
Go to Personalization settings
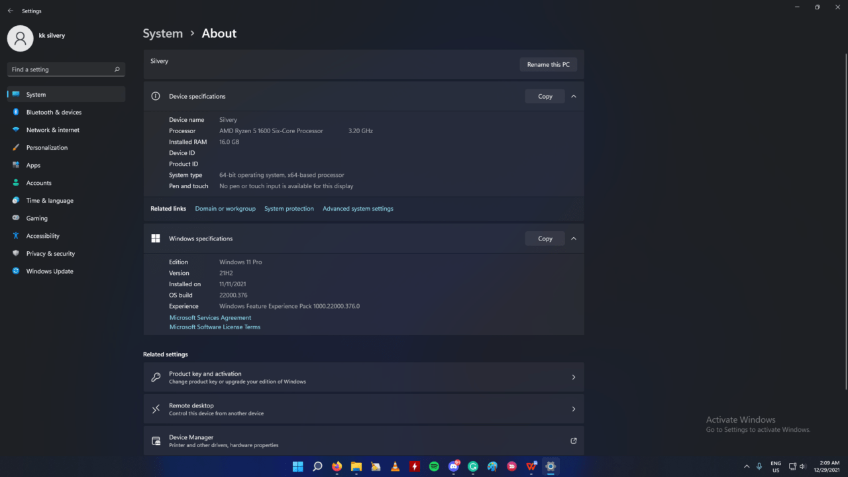coord(66,148)
